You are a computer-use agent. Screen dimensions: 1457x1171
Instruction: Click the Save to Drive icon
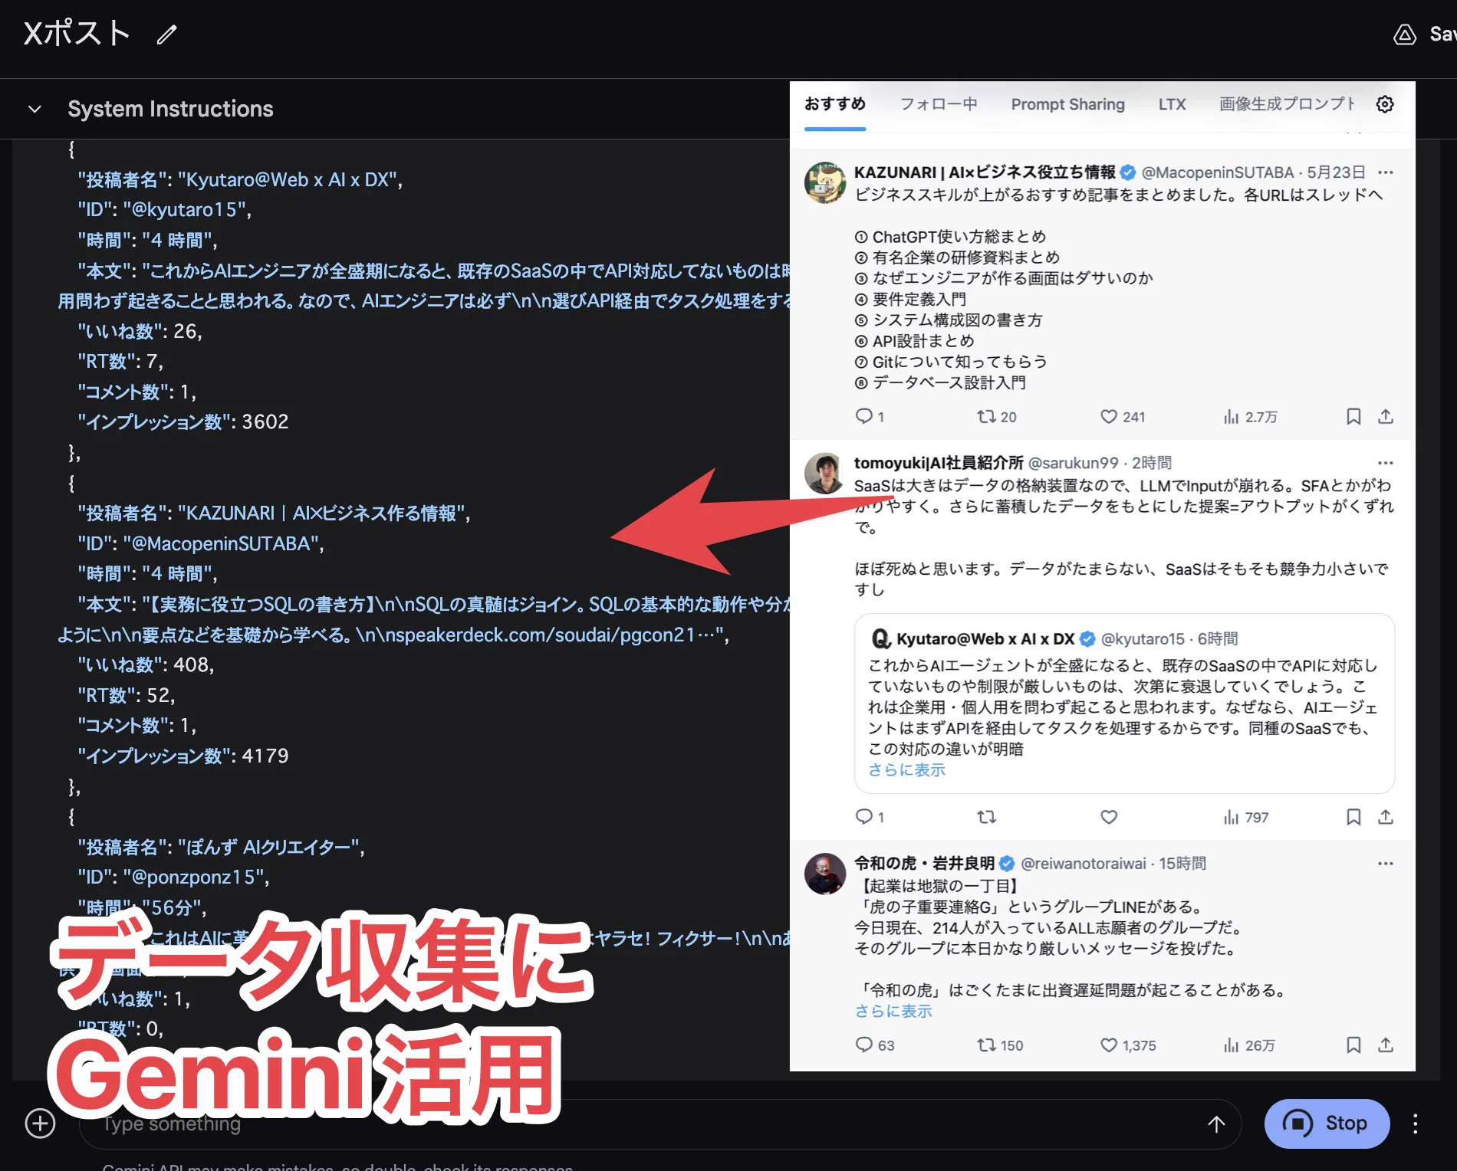(x=1404, y=34)
